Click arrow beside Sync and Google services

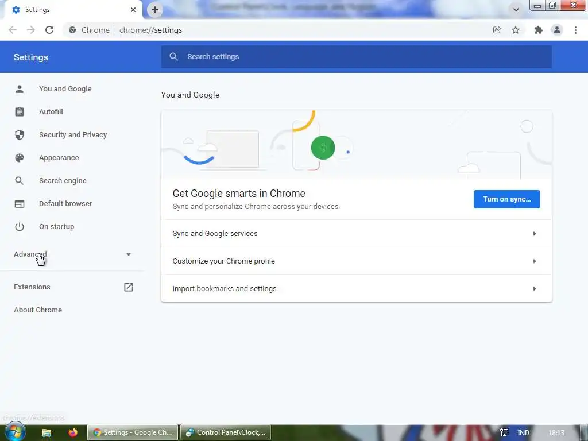(535, 234)
